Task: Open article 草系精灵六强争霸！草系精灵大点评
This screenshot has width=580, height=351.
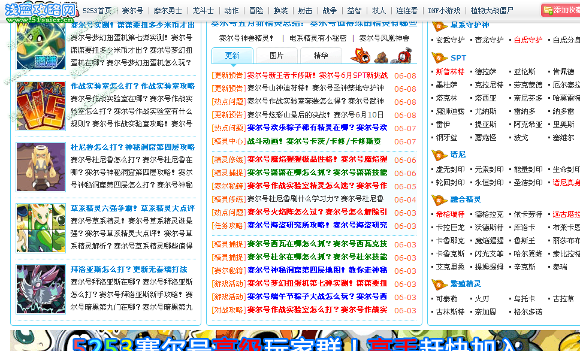Action: [132, 208]
